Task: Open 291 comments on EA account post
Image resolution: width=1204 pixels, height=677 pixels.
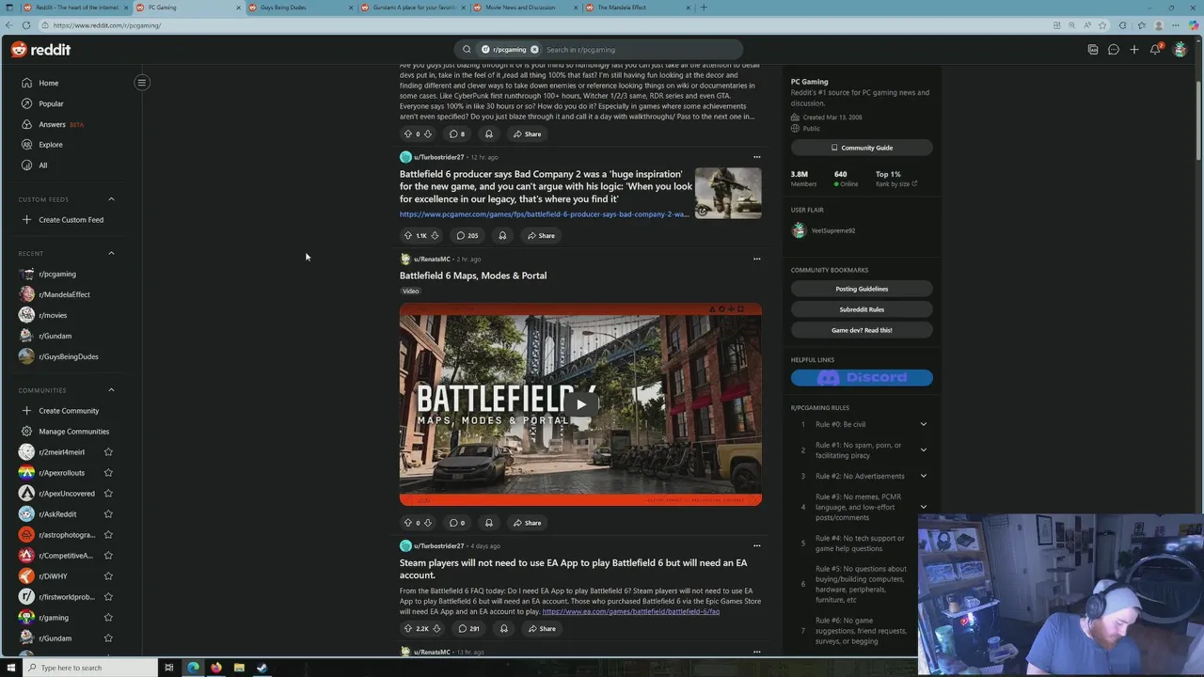Action: tap(468, 628)
